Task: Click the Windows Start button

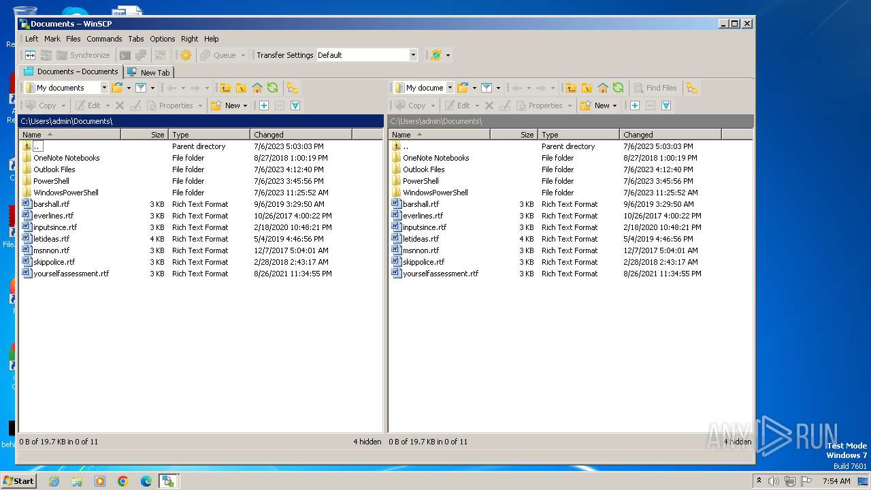Action: pos(18,481)
